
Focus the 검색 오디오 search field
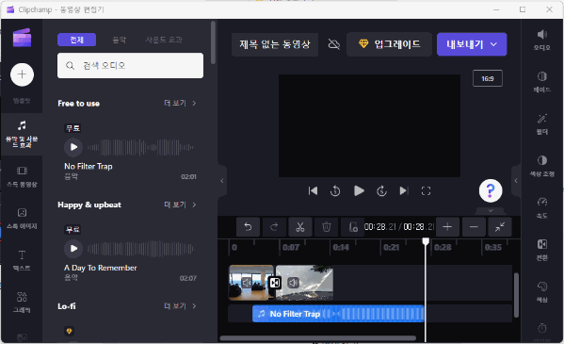point(130,66)
